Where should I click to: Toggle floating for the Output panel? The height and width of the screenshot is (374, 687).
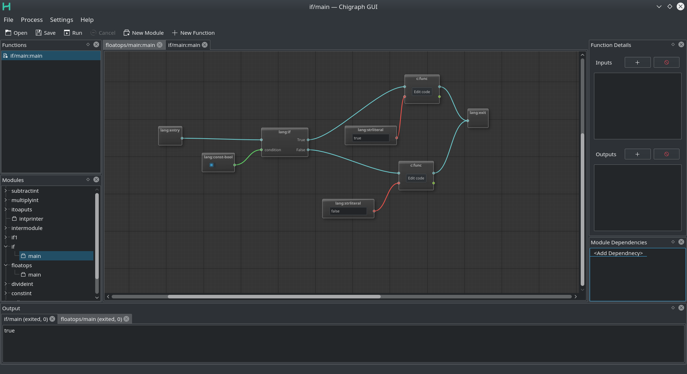673,308
